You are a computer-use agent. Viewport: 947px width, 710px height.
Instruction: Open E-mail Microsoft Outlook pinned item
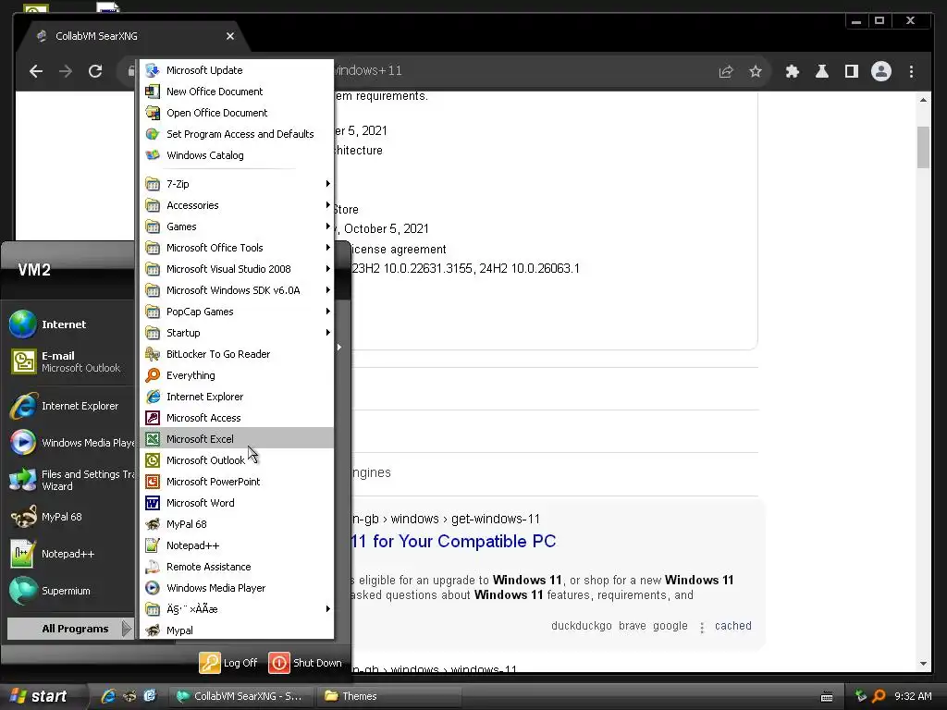(x=69, y=361)
